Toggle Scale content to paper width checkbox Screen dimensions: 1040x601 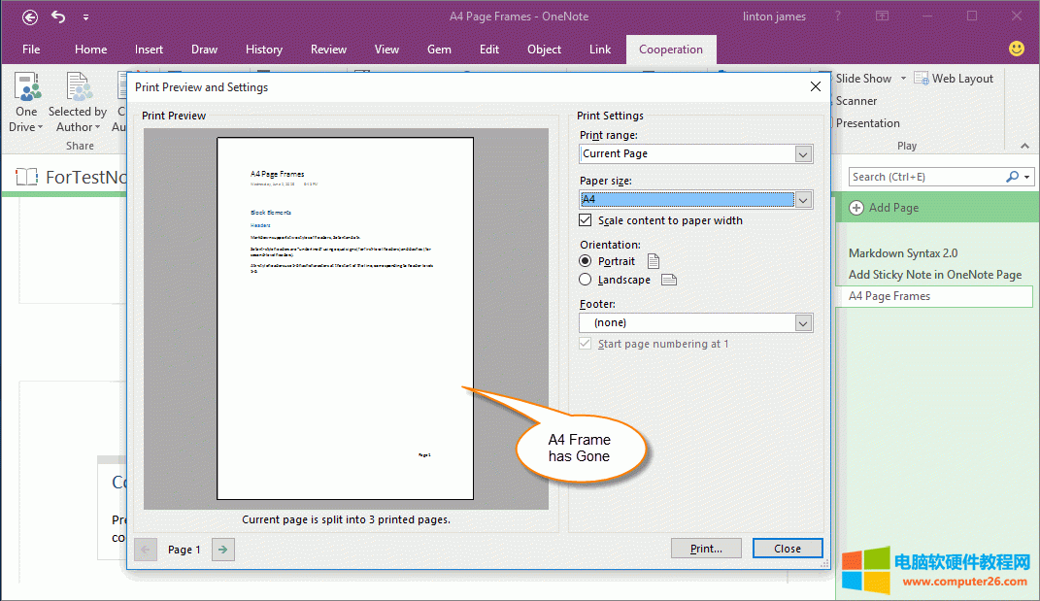586,220
